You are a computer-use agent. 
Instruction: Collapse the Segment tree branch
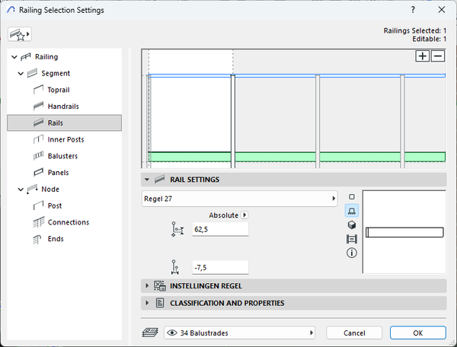21,74
